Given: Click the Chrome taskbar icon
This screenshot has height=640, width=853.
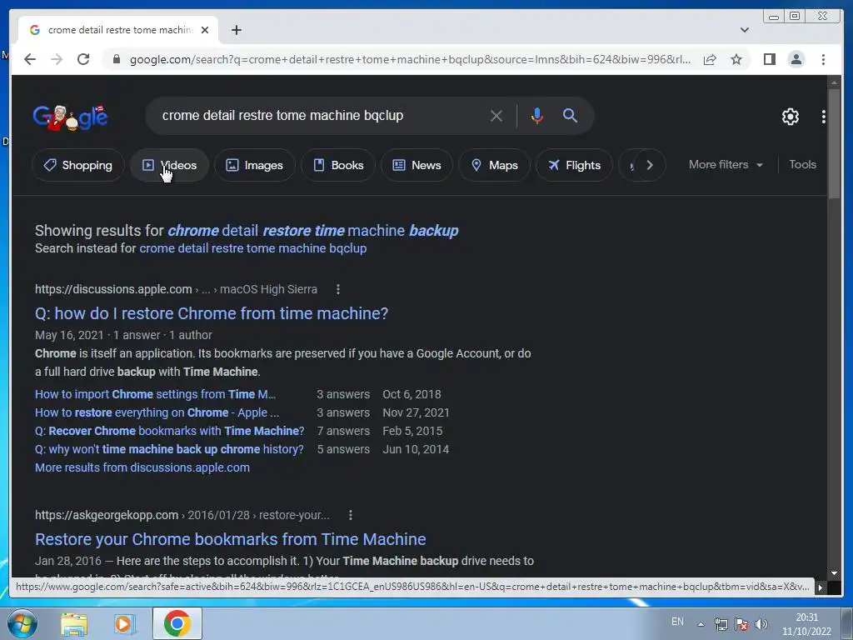Looking at the screenshot, I should pyautogui.click(x=177, y=623).
